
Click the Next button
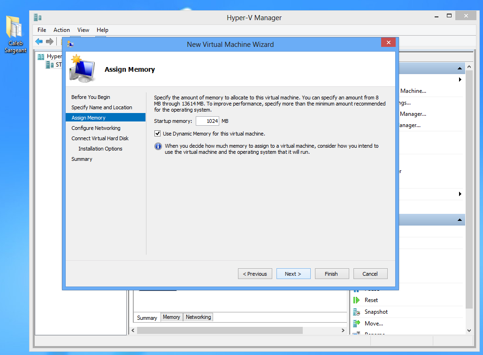[x=293, y=274]
